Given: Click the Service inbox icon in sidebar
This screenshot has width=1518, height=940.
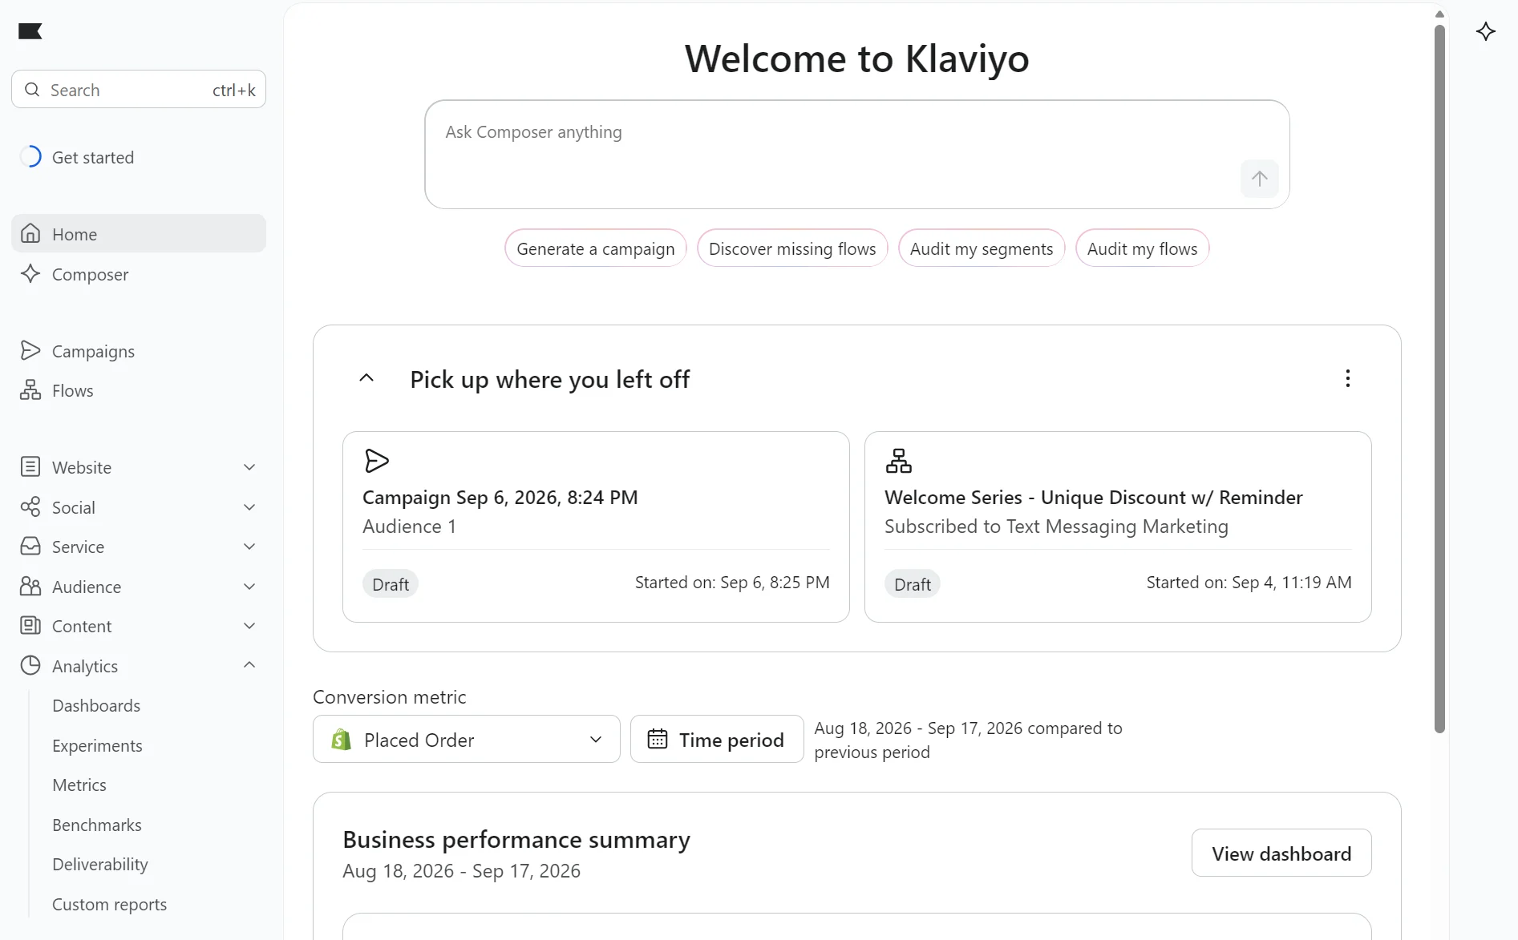Looking at the screenshot, I should click(x=30, y=546).
